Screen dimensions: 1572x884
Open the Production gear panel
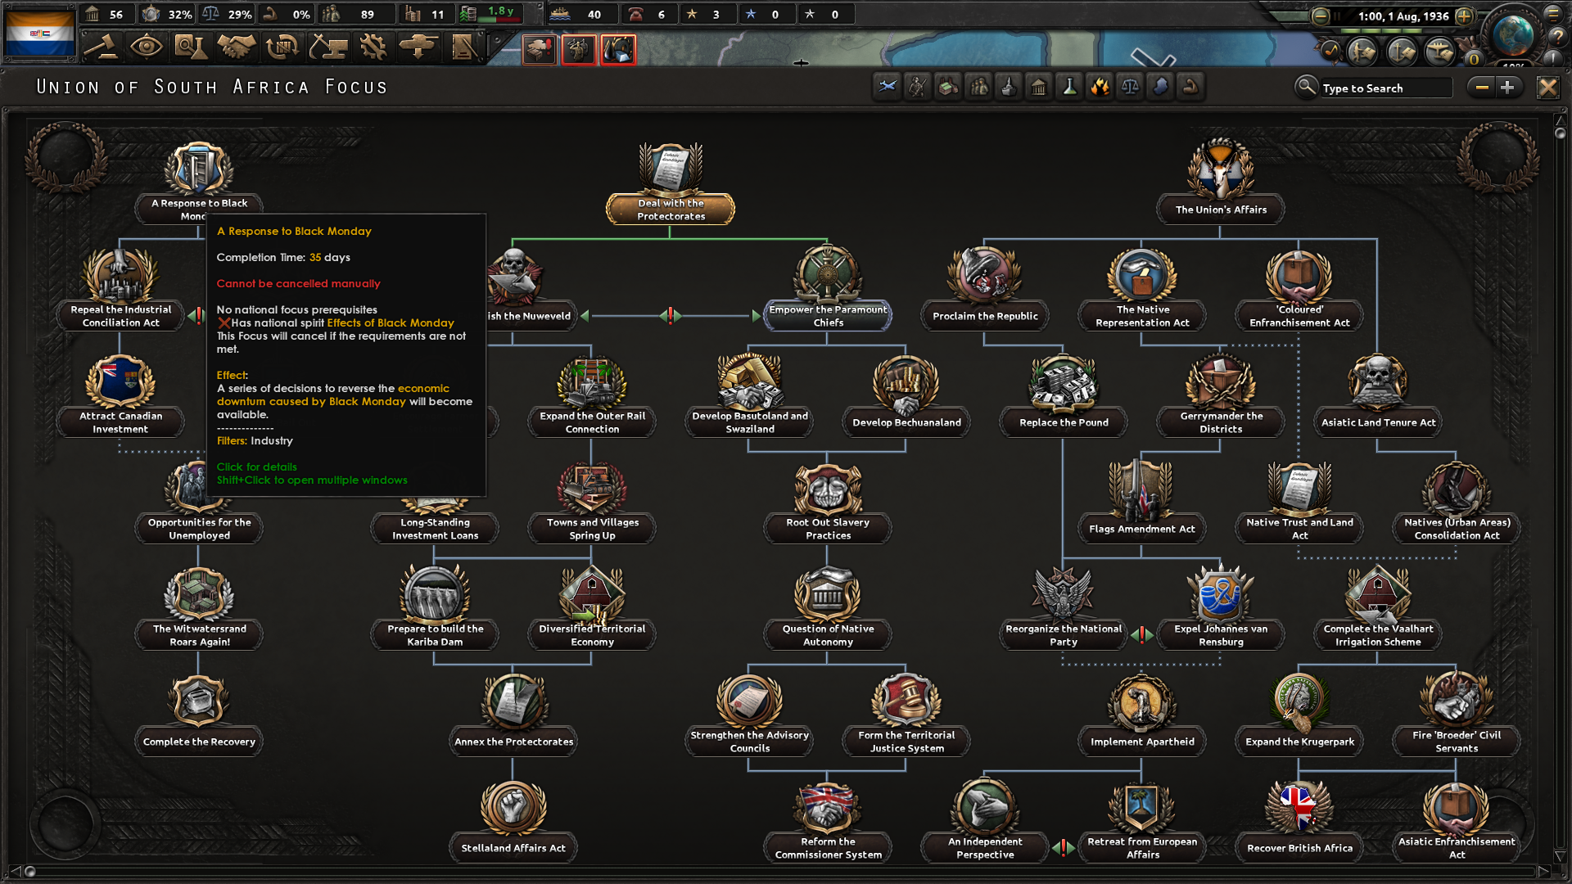point(373,47)
